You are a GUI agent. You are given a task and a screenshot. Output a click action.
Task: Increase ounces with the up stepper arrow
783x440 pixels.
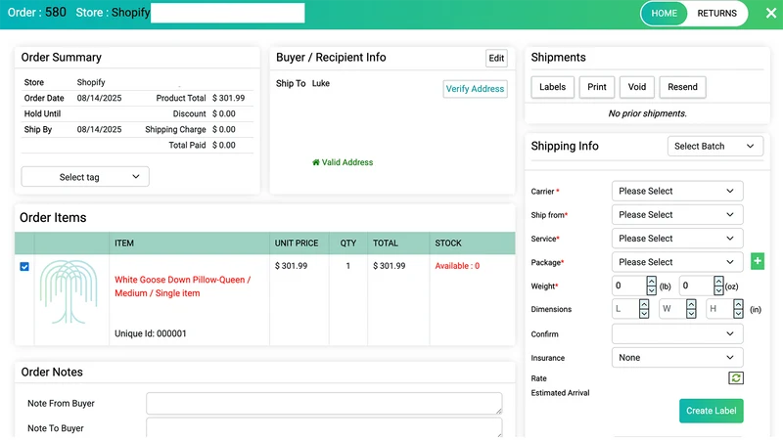pyautogui.click(x=718, y=281)
